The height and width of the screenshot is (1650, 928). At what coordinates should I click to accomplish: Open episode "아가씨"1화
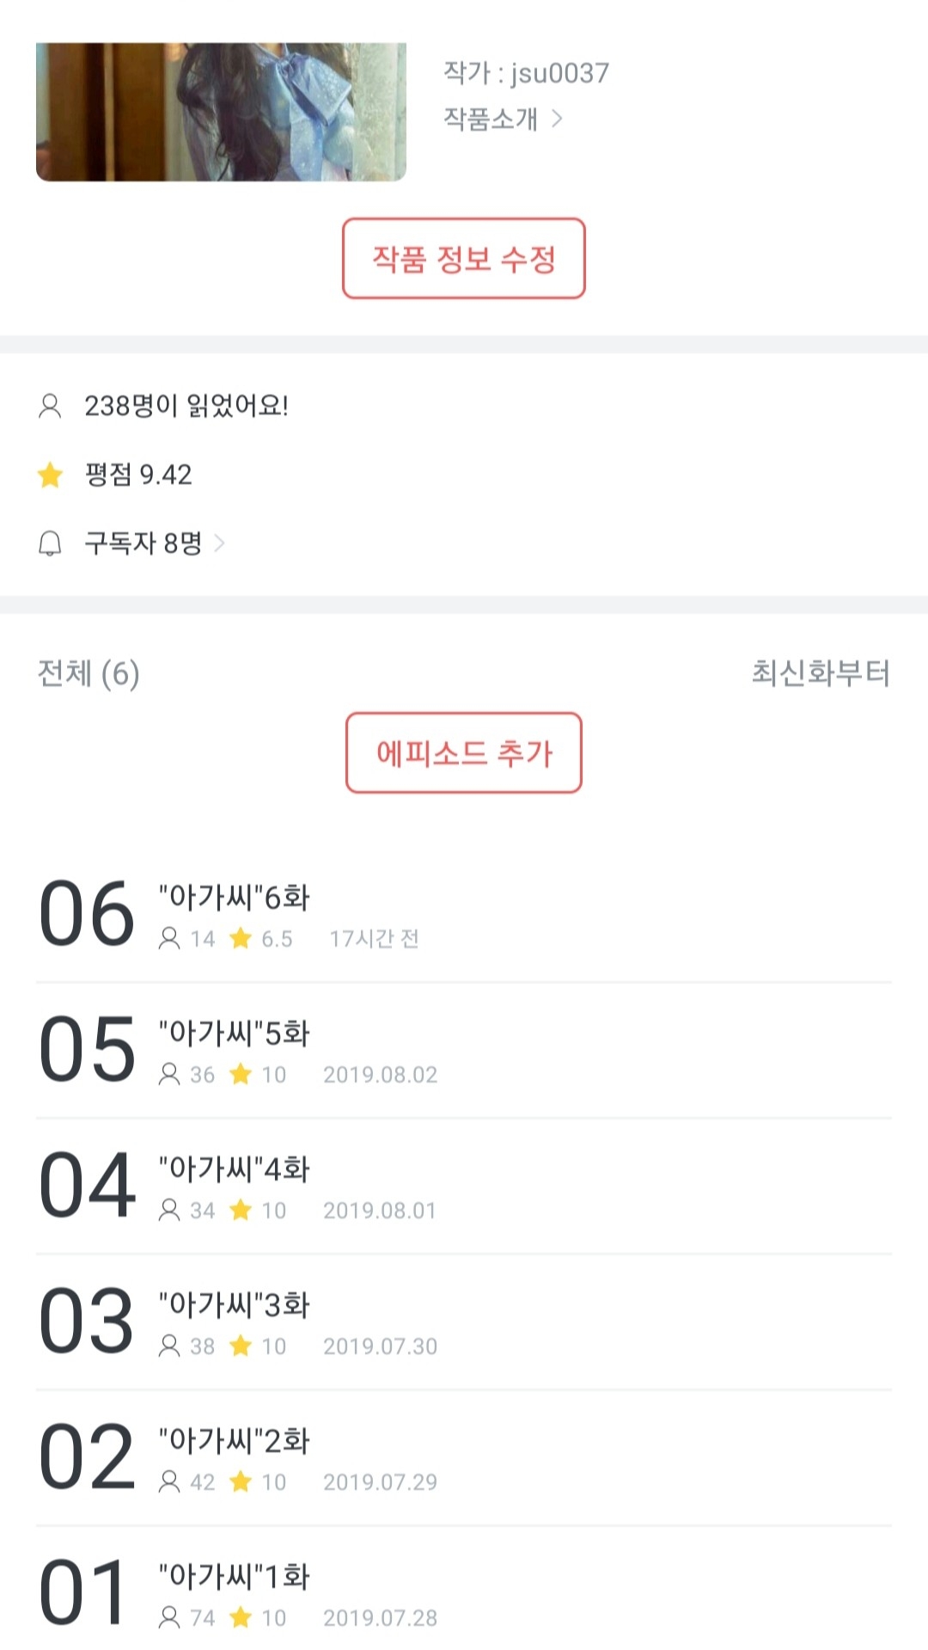coord(234,1577)
